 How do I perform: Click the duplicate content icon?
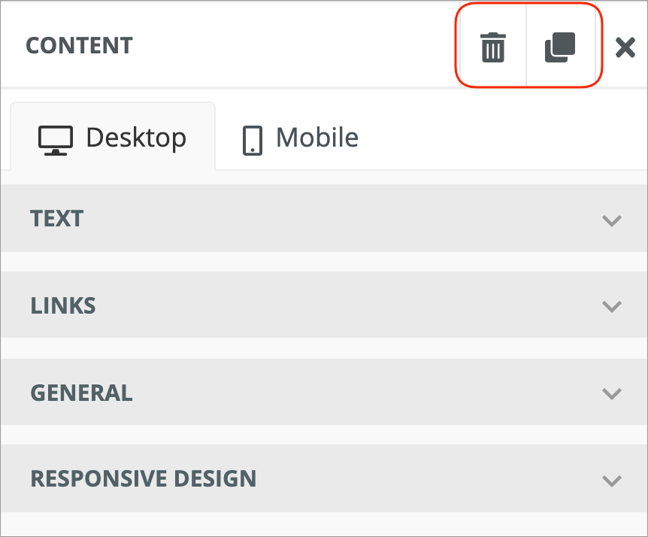[559, 48]
